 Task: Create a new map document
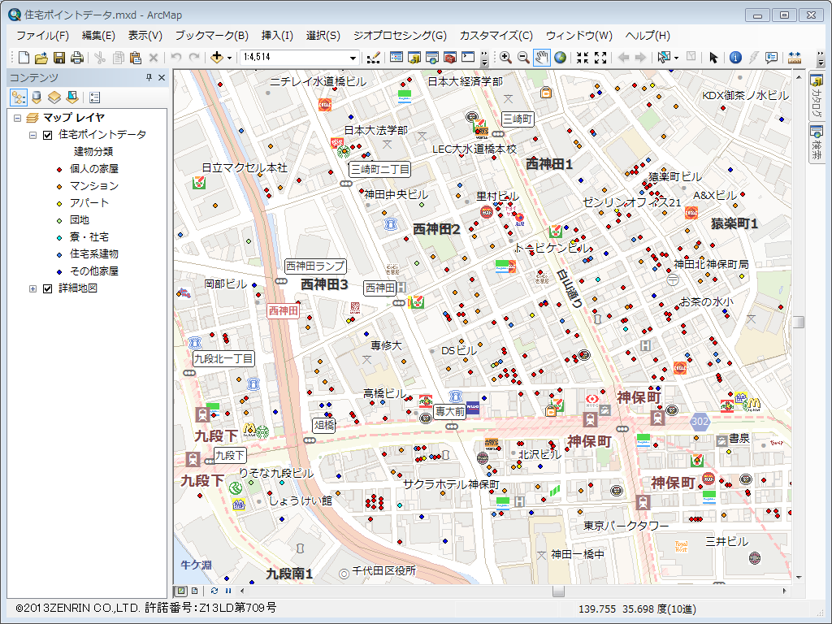pyautogui.click(x=24, y=58)
